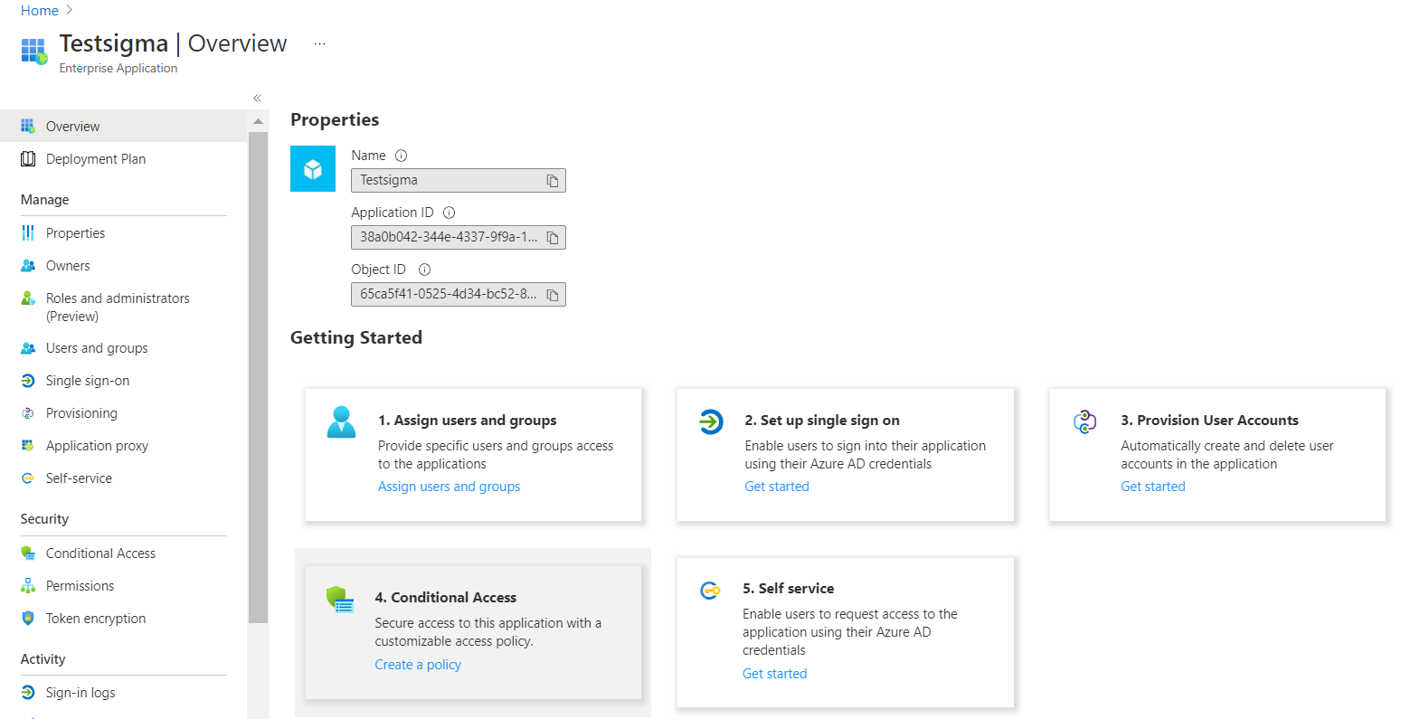Click the Sign-in logs icon
The image size is (1401, 719).
28,693
